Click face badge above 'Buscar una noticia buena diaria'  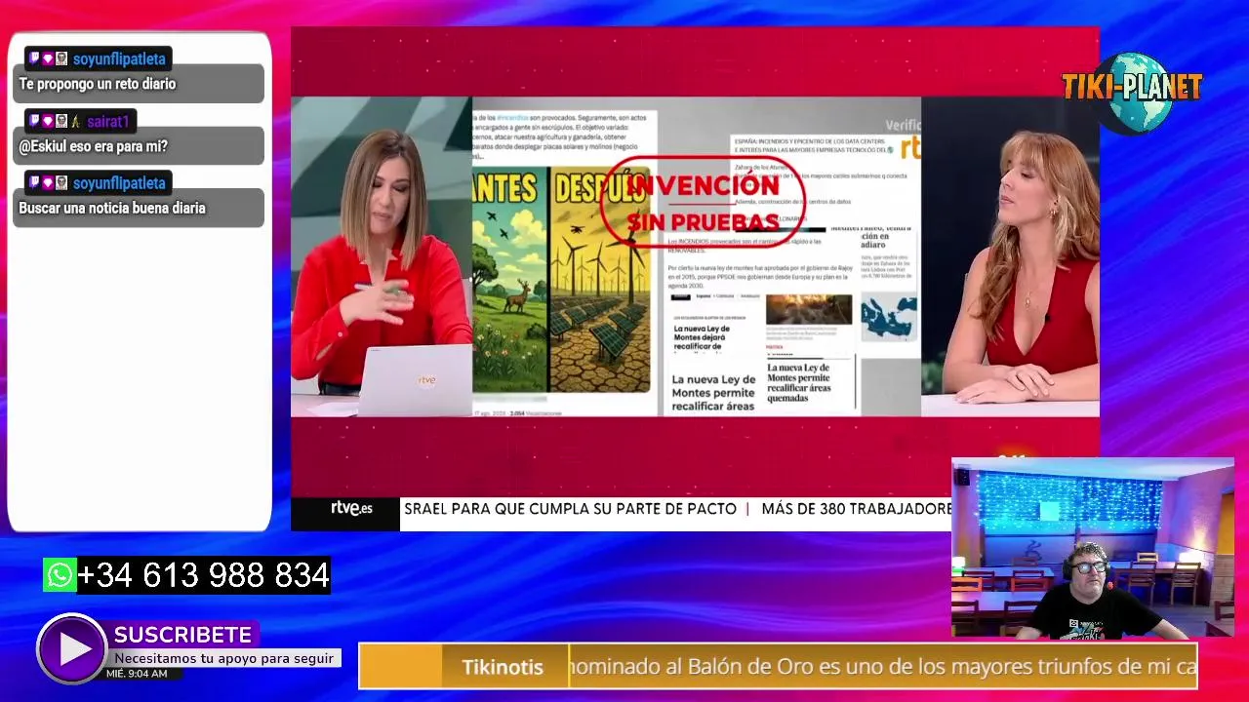[60, 183]
